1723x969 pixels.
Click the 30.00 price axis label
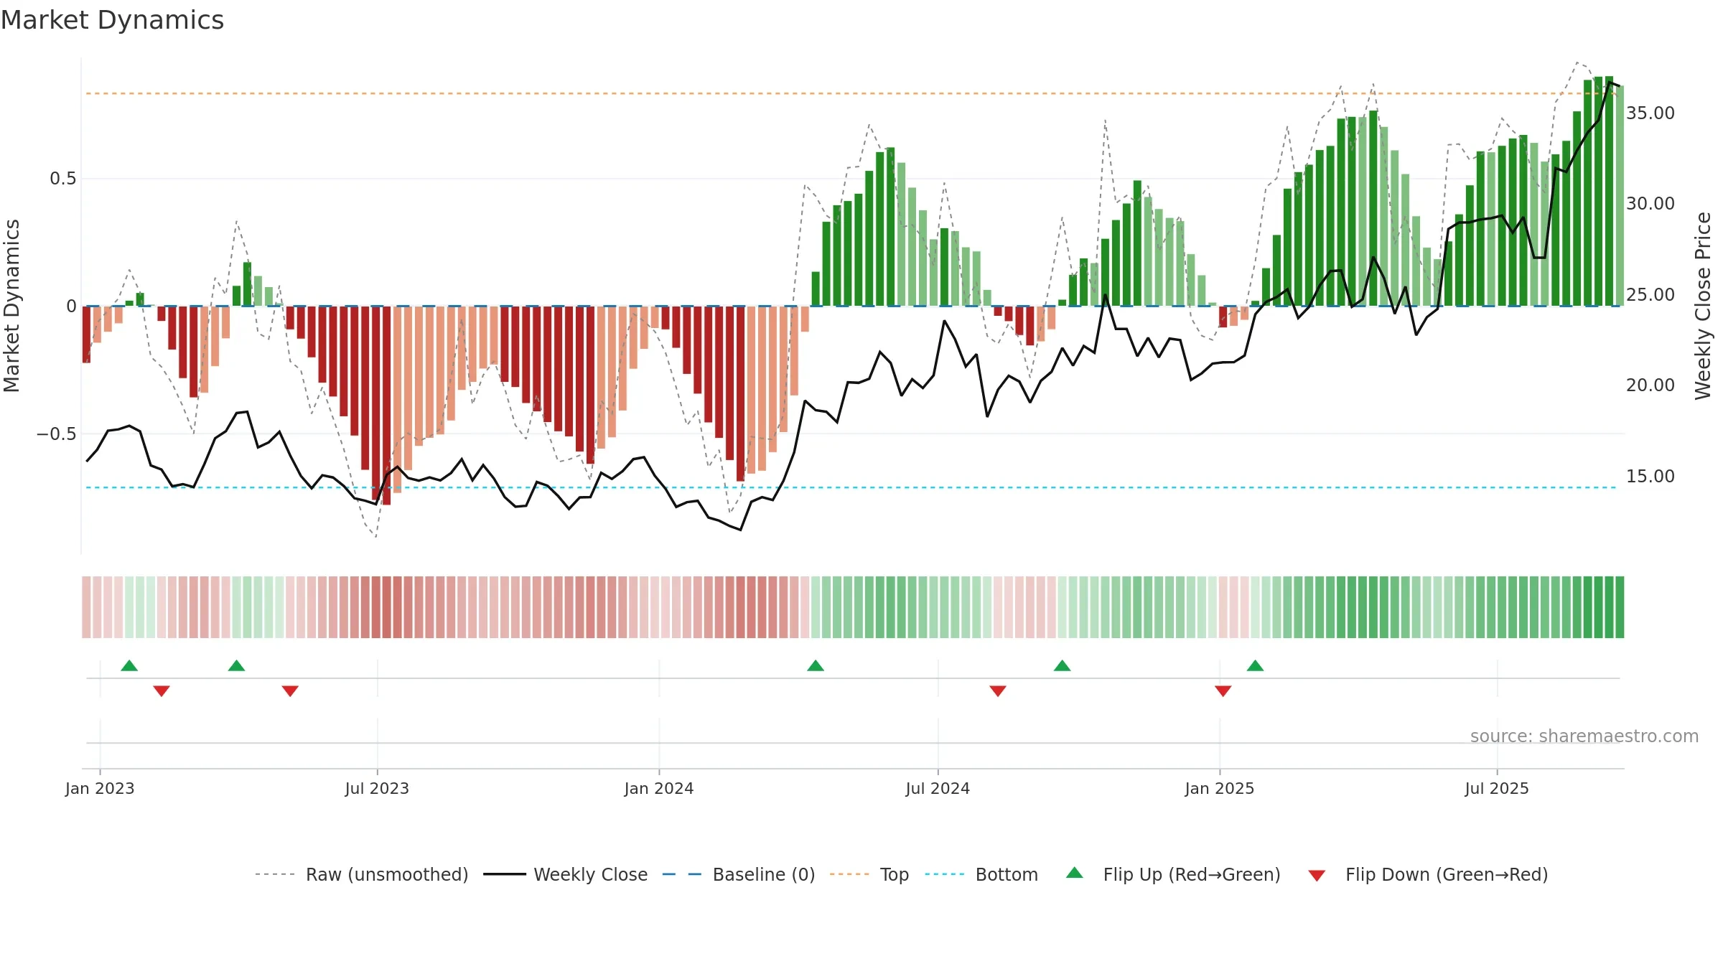coord(1650,204)
